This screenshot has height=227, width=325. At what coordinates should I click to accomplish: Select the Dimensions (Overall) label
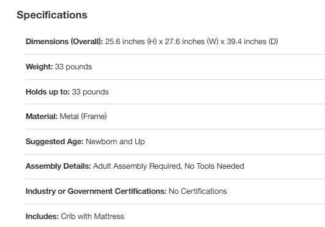coord(64,42)
